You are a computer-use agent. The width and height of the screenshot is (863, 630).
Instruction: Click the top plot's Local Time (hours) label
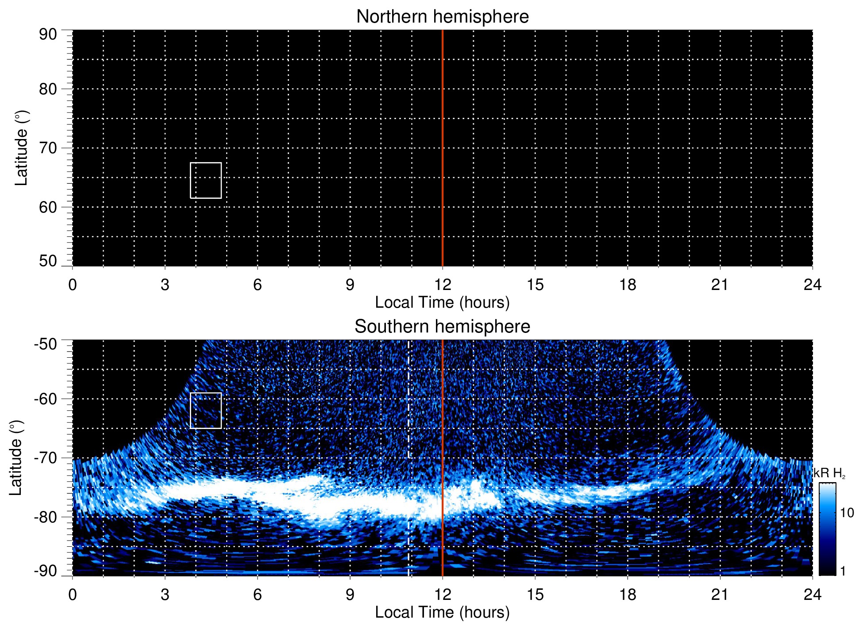[442, 303]
